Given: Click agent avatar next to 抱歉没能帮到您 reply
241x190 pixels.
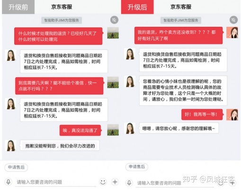Looking at the screenshot, I should pyautogui.click(x=10, y=146).
